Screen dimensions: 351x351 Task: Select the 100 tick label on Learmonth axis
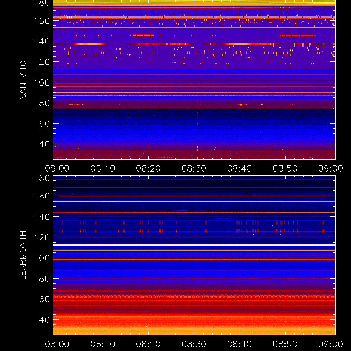pos(42,258)
